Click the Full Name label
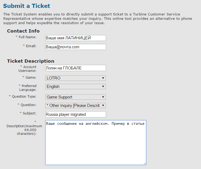 point(27,37)
